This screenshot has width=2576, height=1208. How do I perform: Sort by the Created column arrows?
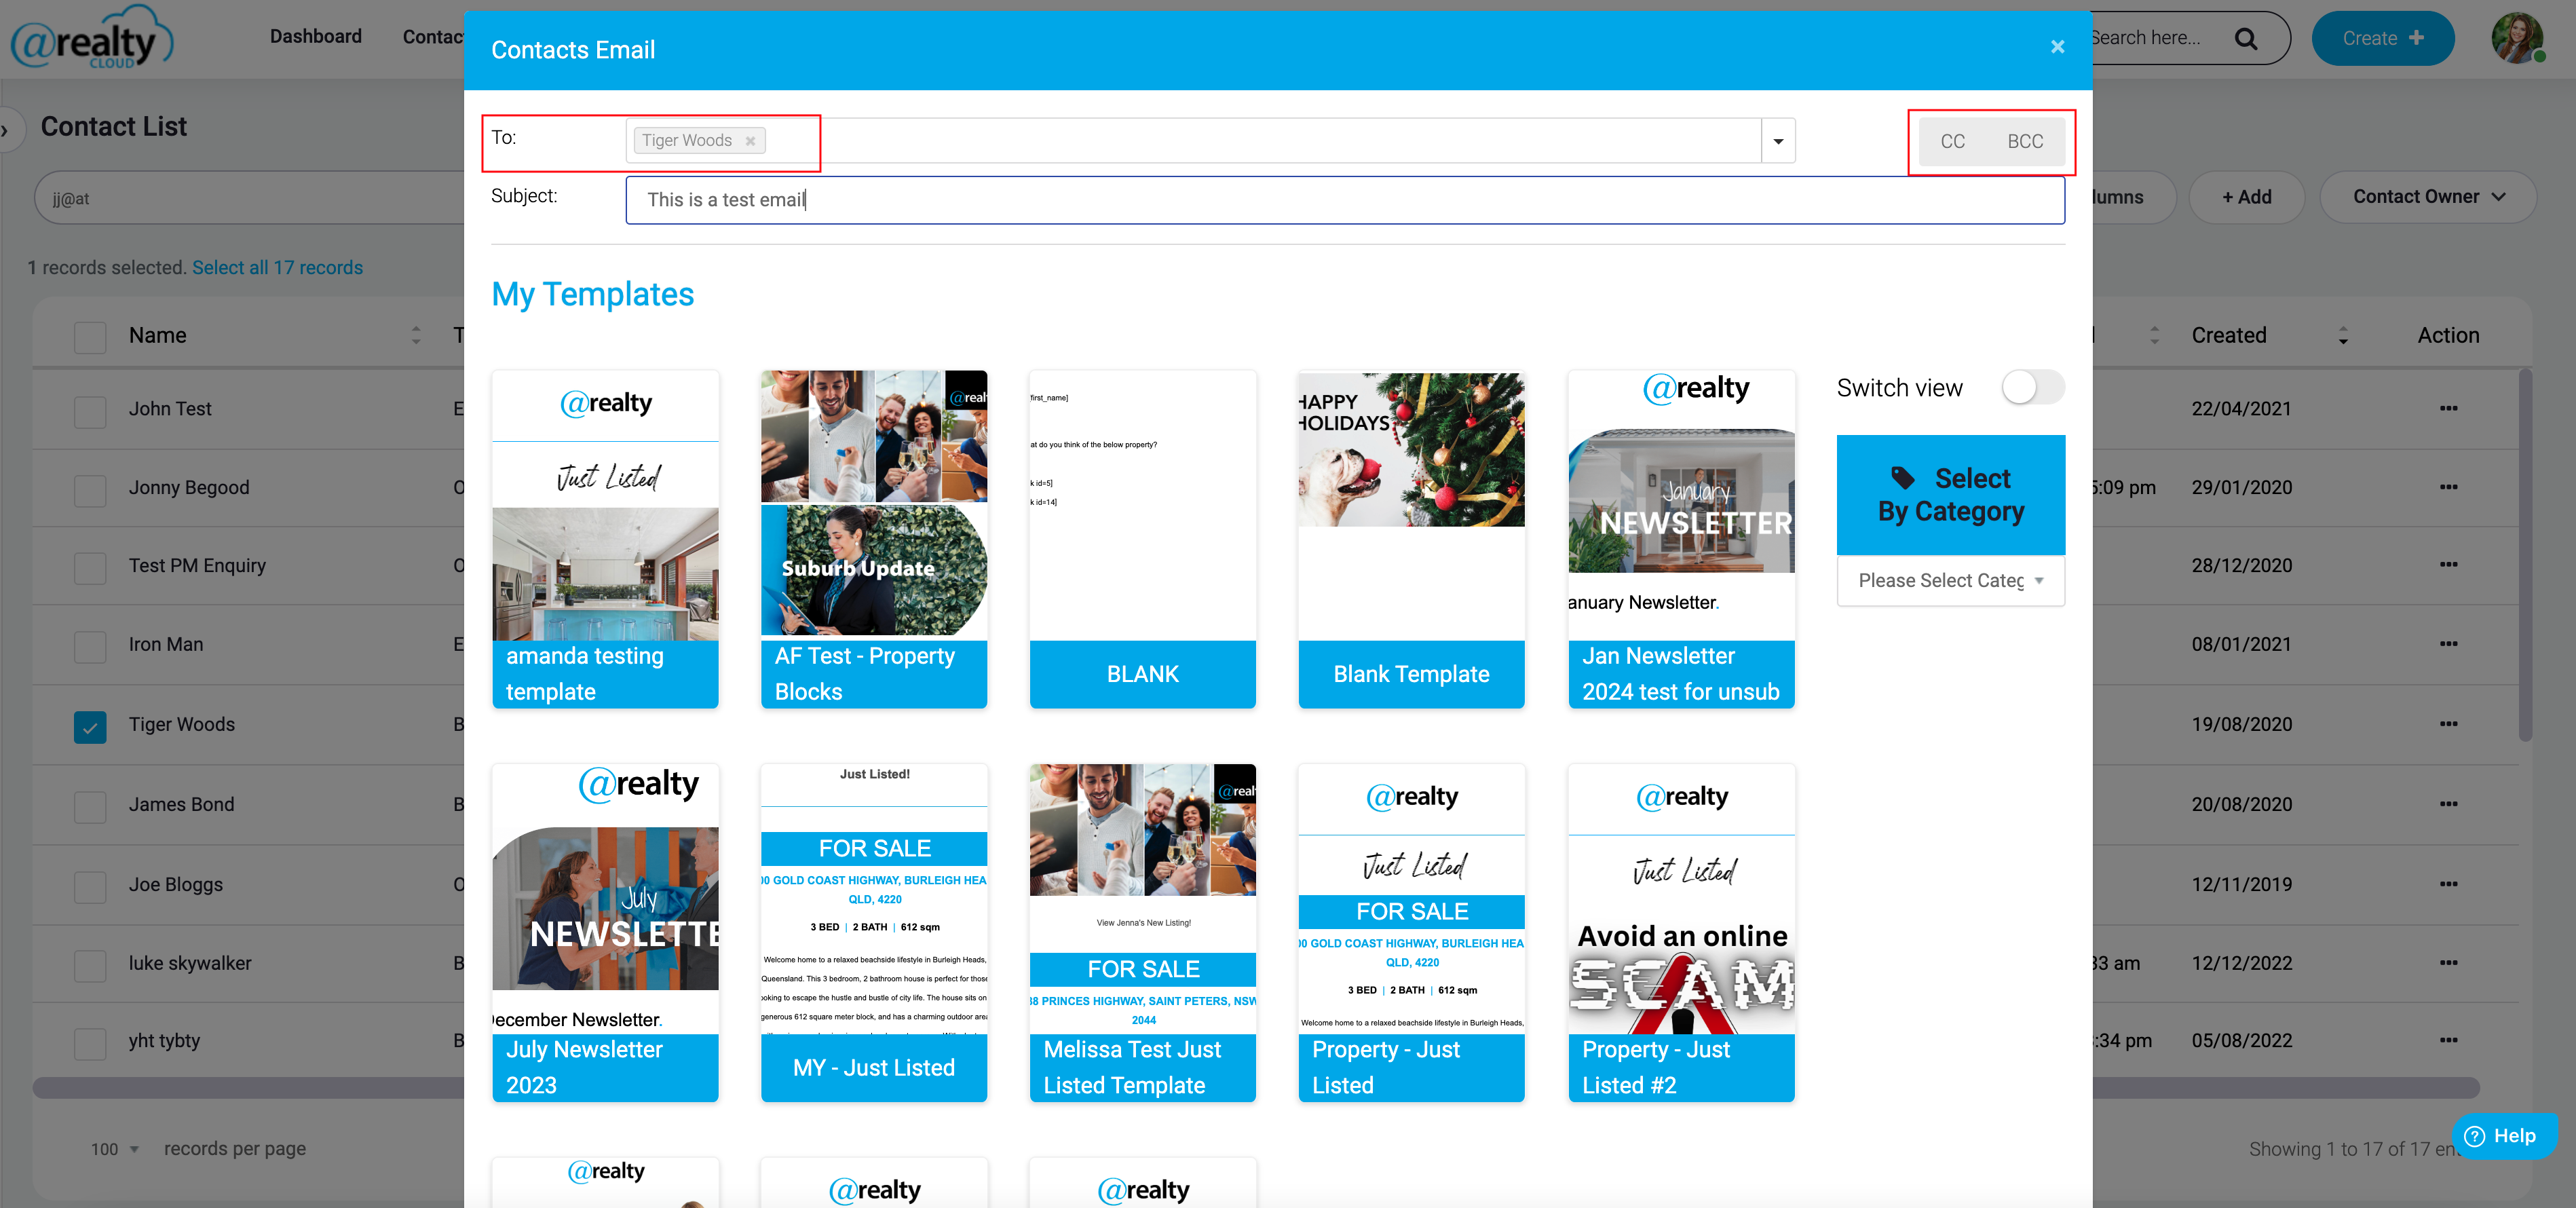pos(2343,336)
